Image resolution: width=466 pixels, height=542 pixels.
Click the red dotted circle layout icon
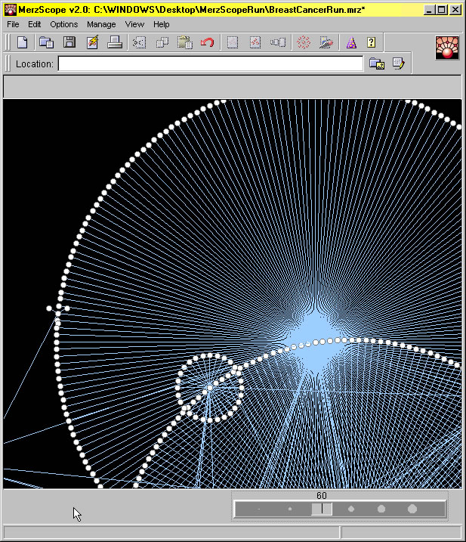point(303,43)
